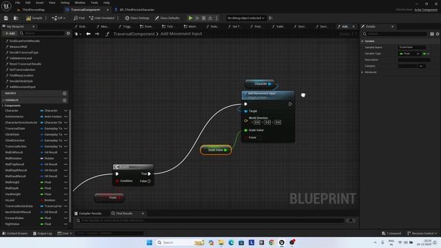Change type of WallHeight float variable

46,182
